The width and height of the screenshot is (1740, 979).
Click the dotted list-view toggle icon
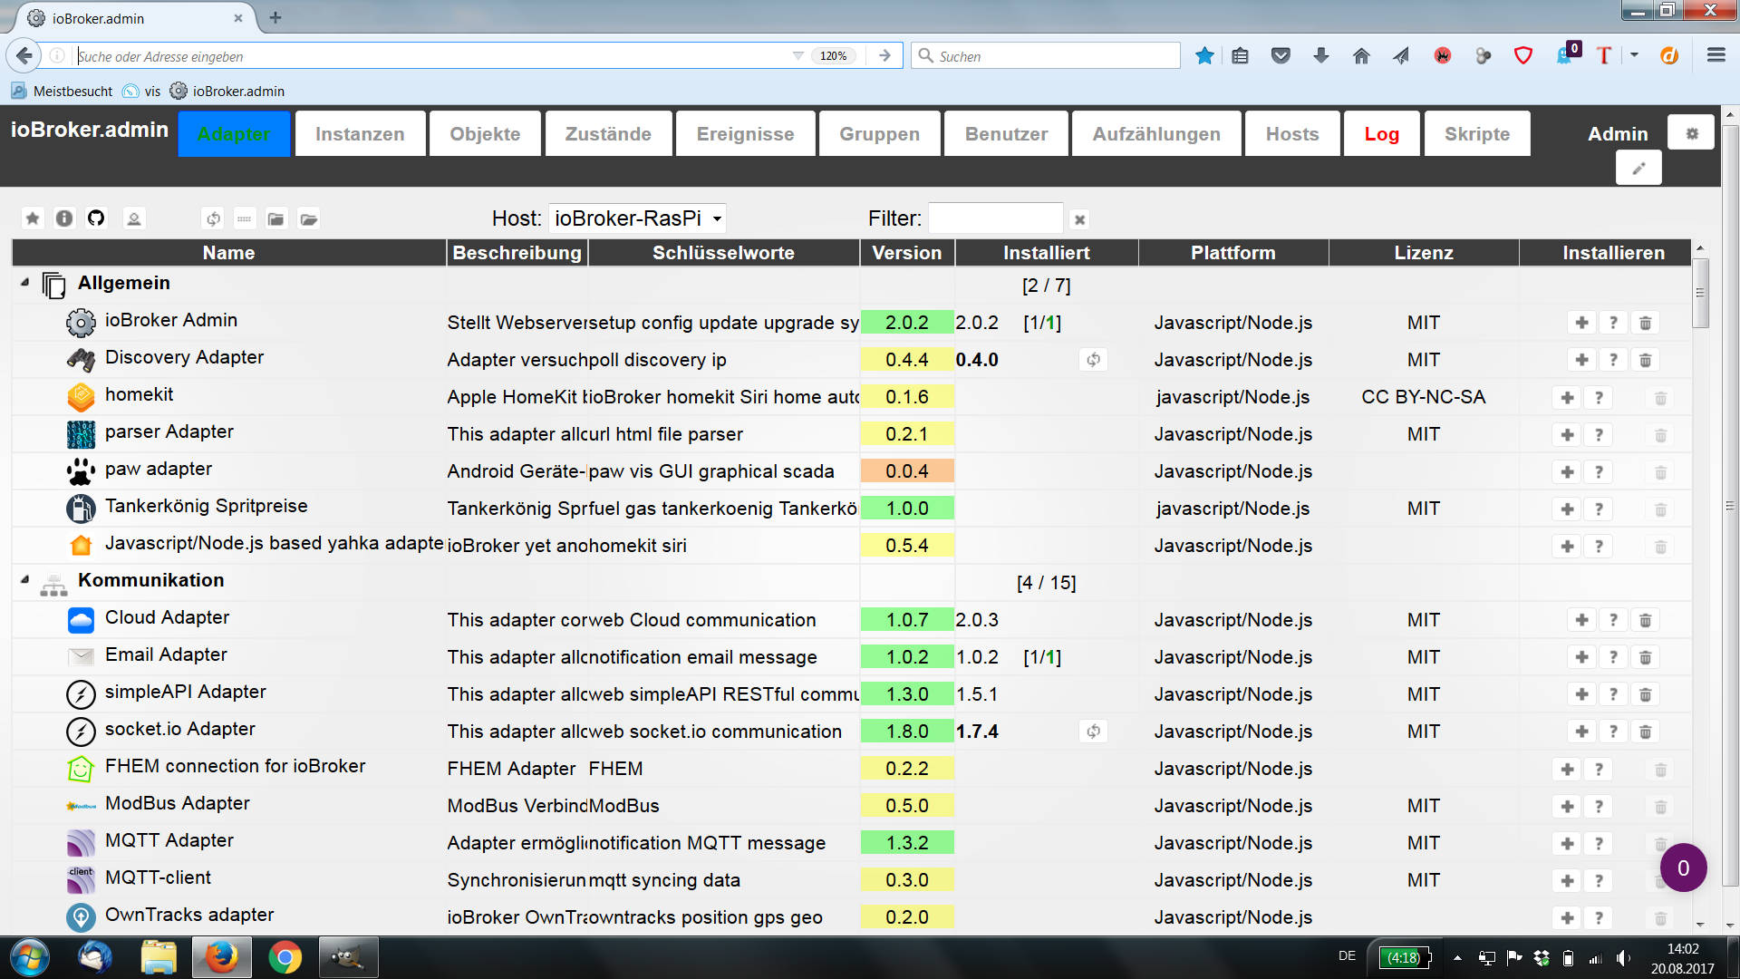(245, 218)
